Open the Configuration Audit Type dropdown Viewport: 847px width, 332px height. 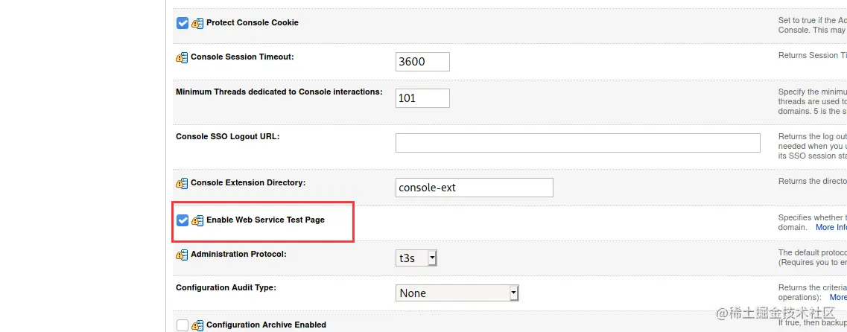[x=457, y=293]
